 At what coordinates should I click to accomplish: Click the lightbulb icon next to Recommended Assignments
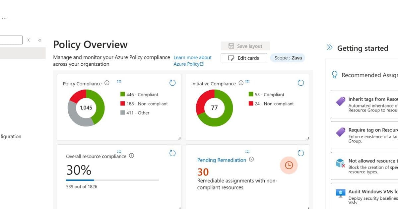coord(335,75)
